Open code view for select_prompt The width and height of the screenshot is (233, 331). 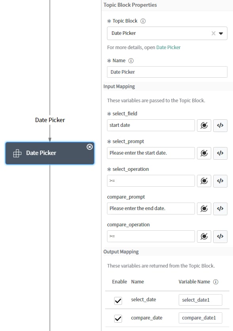[220, 153]
